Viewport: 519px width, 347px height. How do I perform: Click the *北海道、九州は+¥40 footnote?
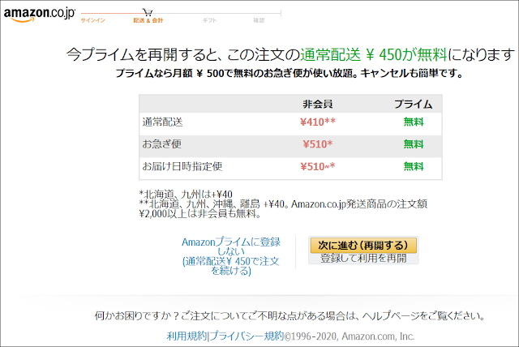[186, 195]
